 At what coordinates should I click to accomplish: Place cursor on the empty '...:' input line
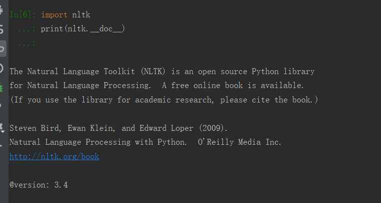[27, 44]
